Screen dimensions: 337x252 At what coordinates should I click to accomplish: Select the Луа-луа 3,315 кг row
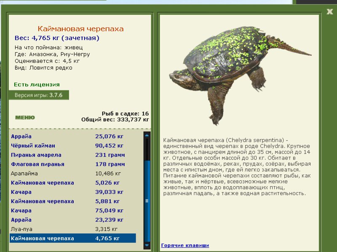tap(73, 229)
